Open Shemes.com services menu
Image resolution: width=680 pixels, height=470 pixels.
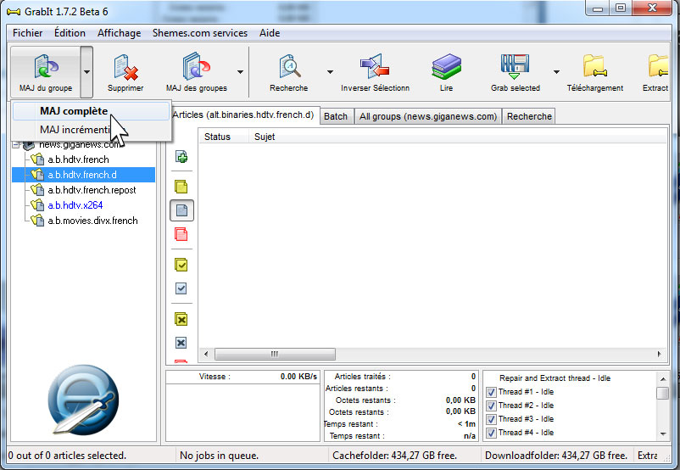point(200,33)
